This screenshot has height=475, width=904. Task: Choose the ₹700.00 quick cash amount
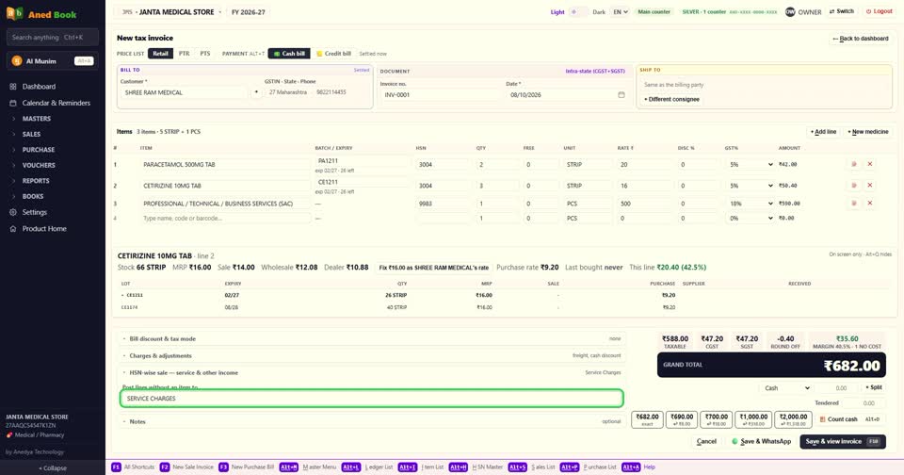716,419
